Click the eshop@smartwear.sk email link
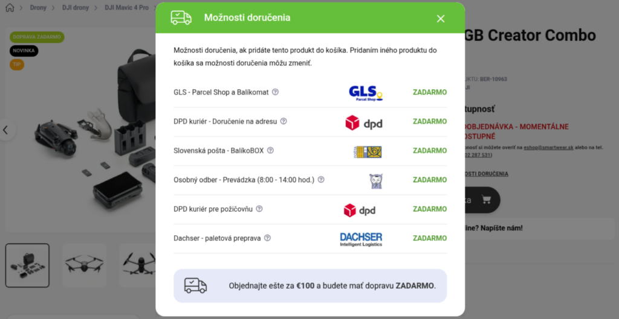Screen dimensions: 619x319 [548, 147]
